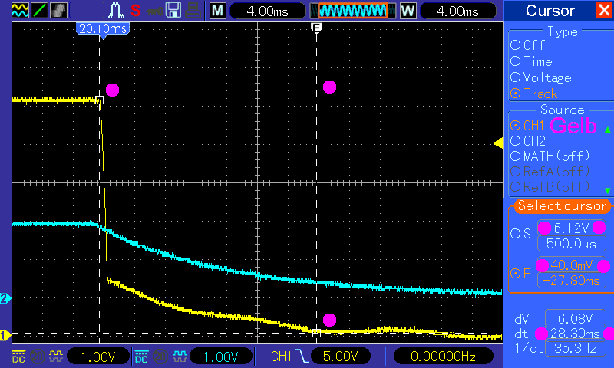This screenshot has width=614, height=368.
Task: Click the CH2 cyan DC coupling icon
Action: (141, 356)
